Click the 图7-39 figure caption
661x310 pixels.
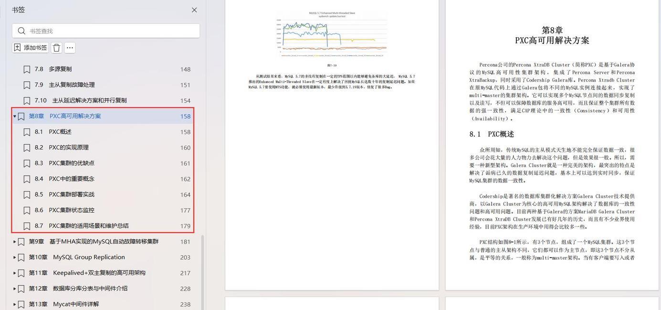click(x=332, y=65)
